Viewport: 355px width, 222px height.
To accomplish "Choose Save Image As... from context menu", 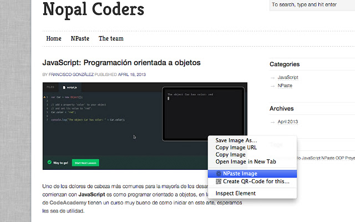I will click(252, 140).
